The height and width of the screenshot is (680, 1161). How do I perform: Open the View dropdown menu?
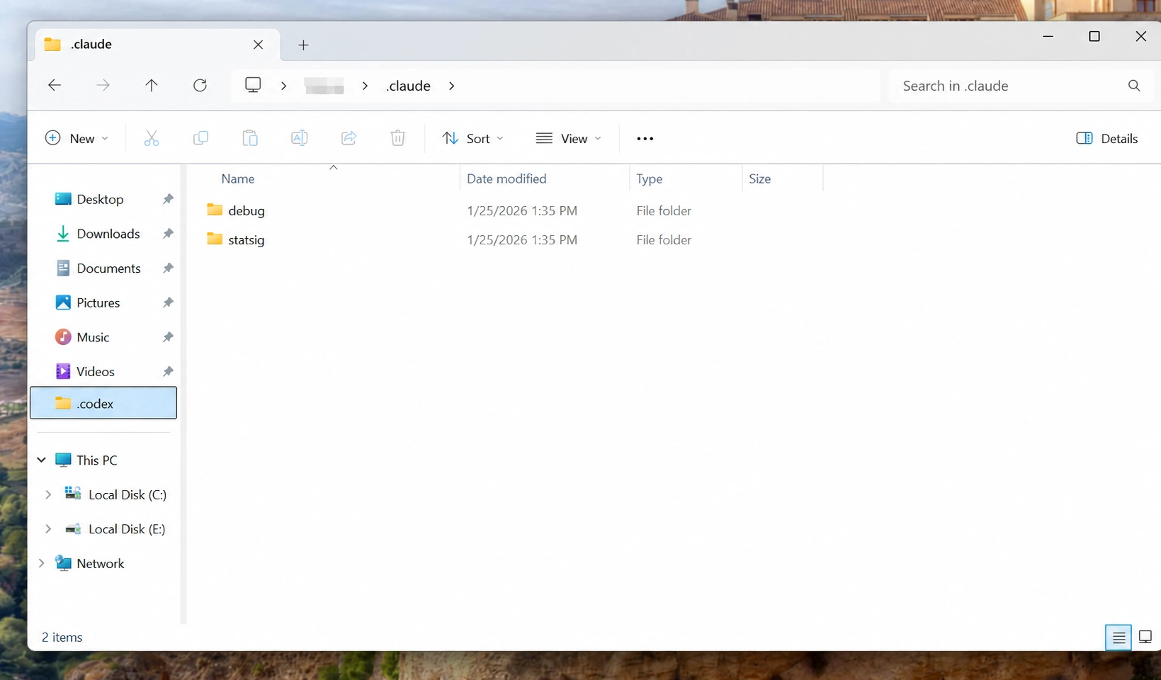(x=569, y=138)
